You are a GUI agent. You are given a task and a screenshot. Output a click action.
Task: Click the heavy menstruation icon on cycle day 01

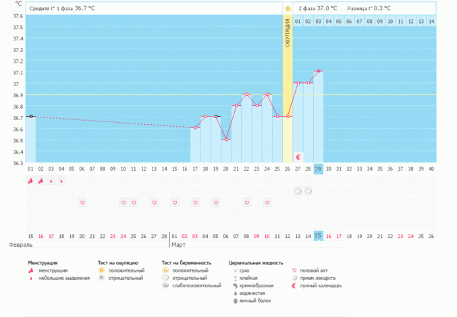30,181
